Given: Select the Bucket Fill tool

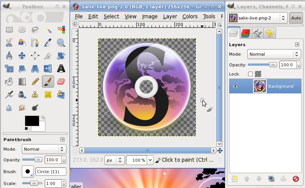Looking at the screenshot, I should [9, 82].
